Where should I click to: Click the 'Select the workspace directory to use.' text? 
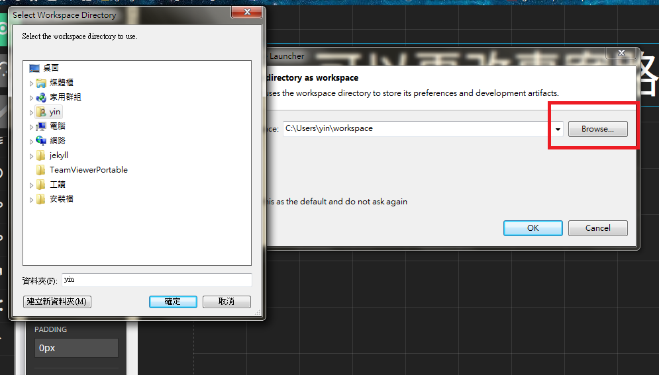click(x=80, y=36)
